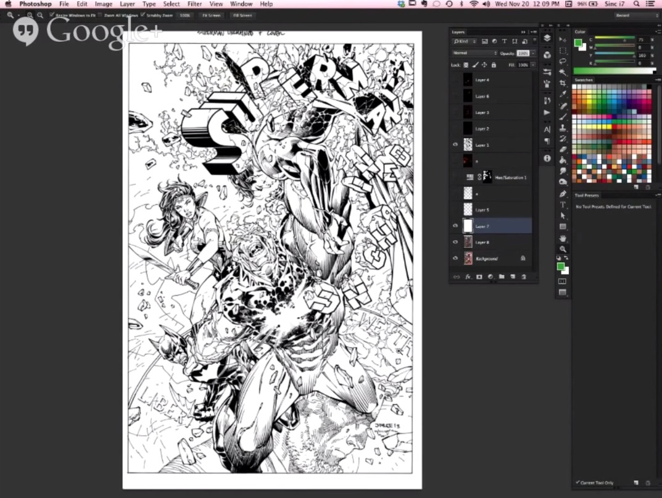Screen dimensions: 662x498
Task: Select the Move tool
Action: [x=563, y=39]
